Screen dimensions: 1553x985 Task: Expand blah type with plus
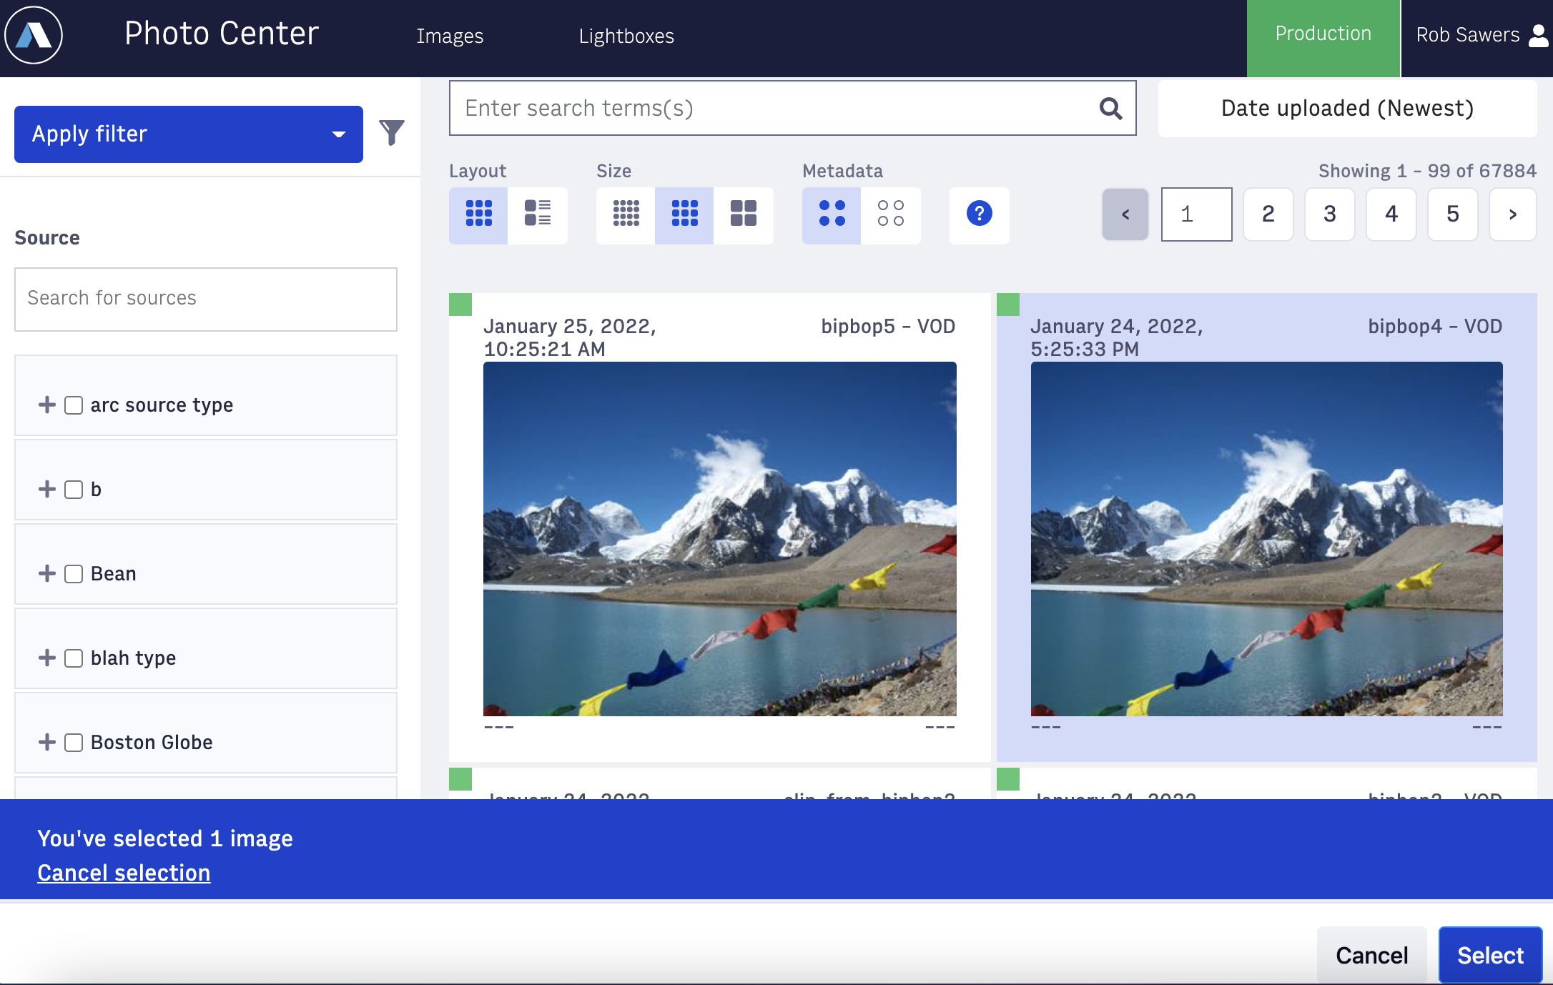point(47,658)
